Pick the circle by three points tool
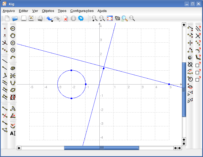Screen dimensions: 203x157 coord(13,35)
